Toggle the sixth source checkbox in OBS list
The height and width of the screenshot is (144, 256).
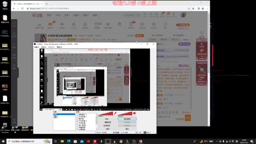(x=77, y=125)
